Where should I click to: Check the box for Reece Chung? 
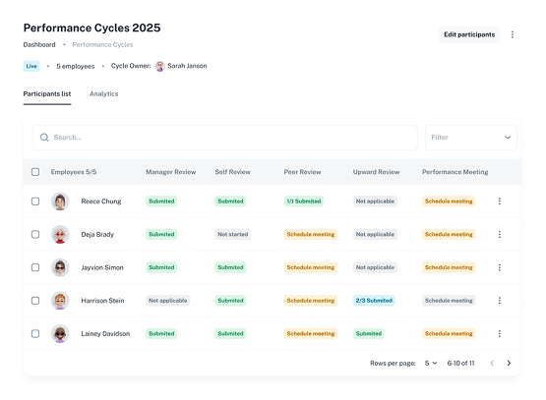point(35,201)
